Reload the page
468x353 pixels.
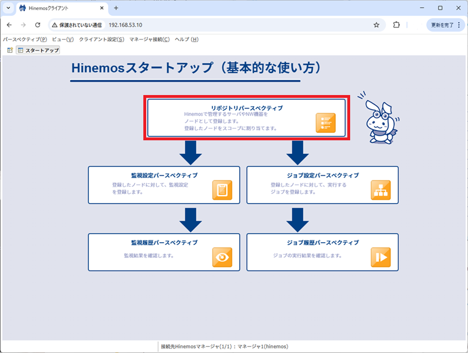[x=37, y=25]
